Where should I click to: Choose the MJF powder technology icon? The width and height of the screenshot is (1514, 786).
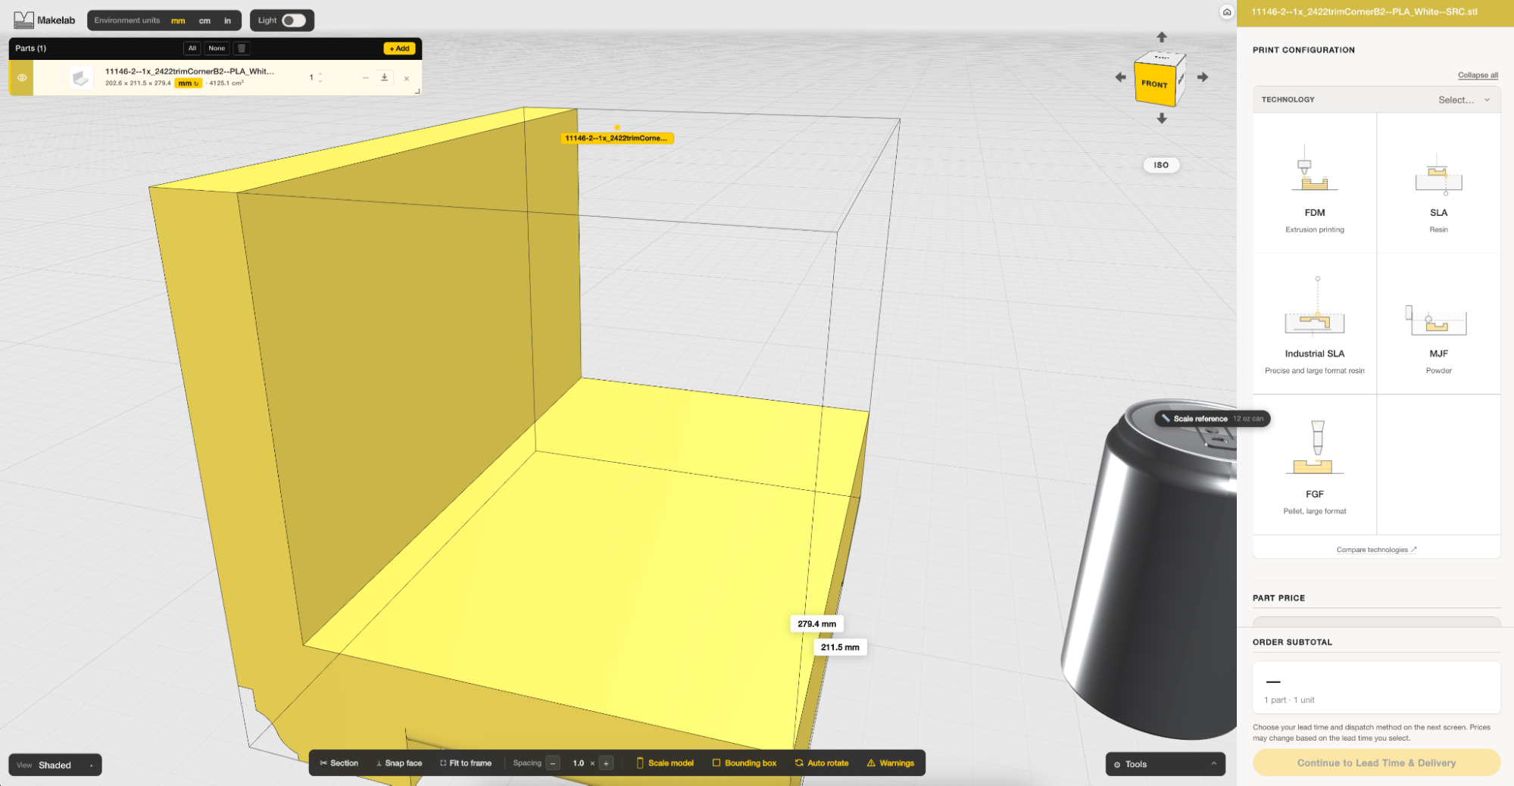click(1437, 320)
